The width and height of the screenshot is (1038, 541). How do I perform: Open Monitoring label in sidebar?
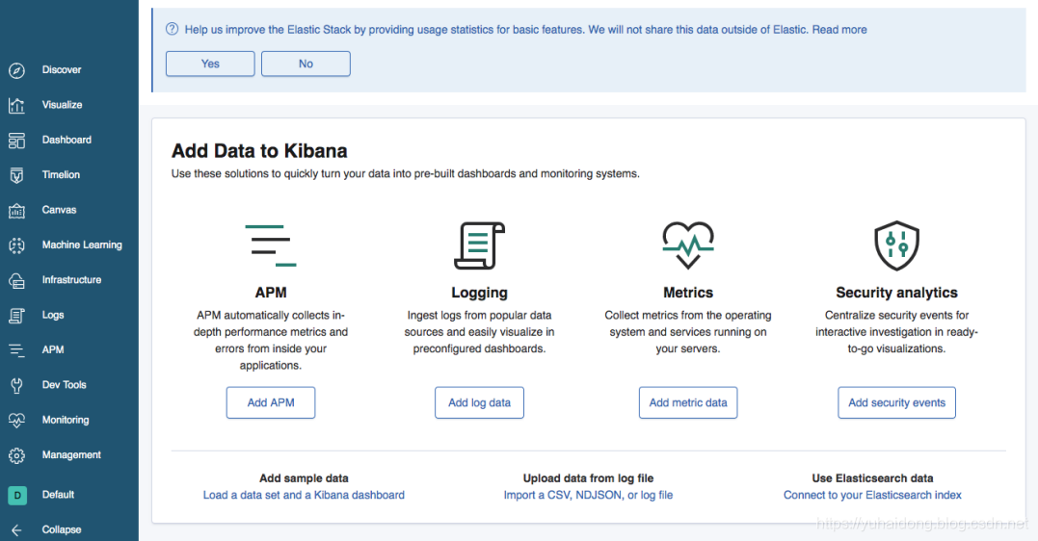coord(66,420)
